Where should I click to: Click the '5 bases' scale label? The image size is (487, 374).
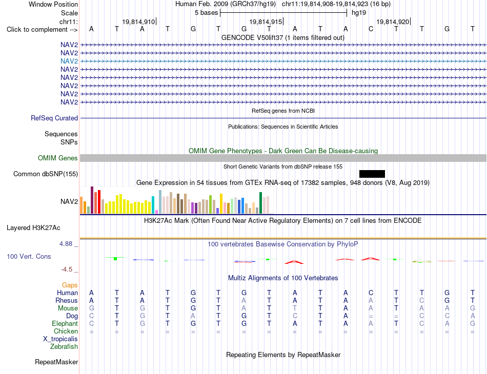pos(207,13)
